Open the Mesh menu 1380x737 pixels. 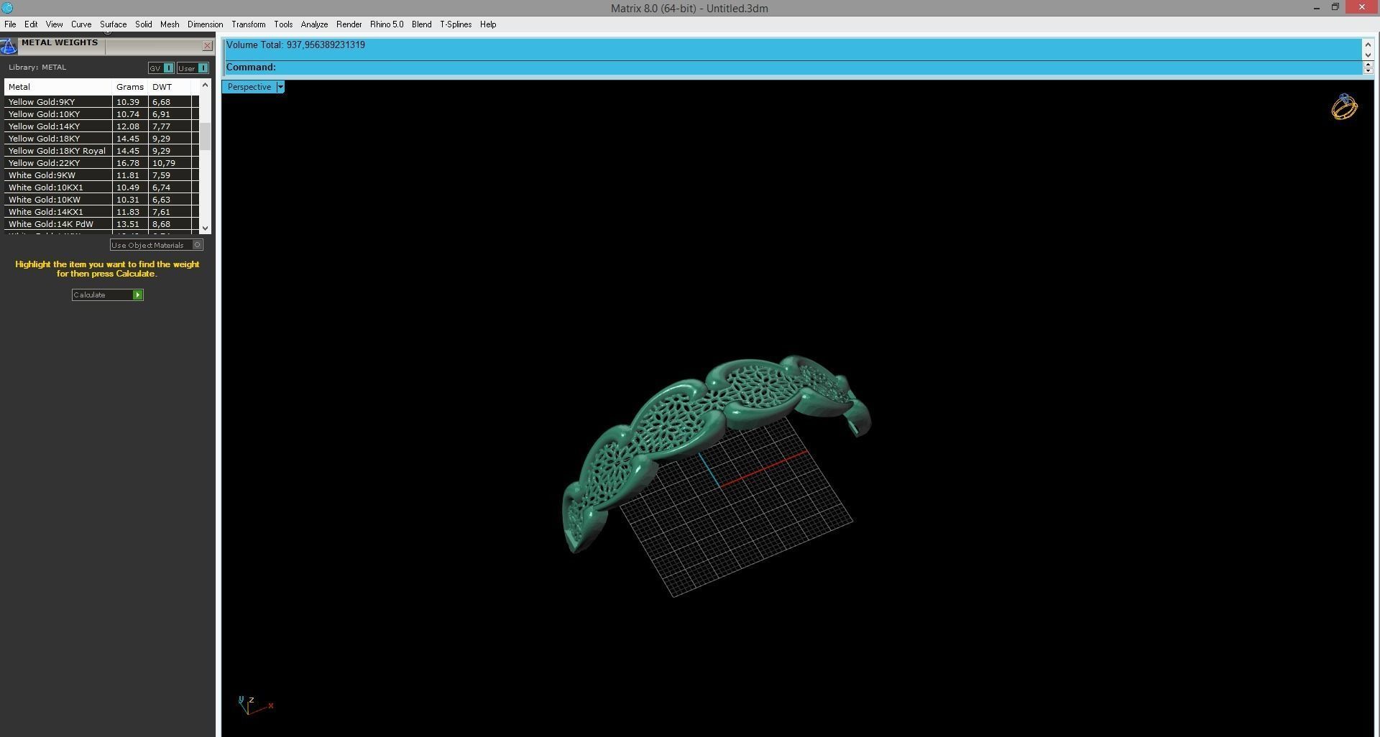(170, 24)
